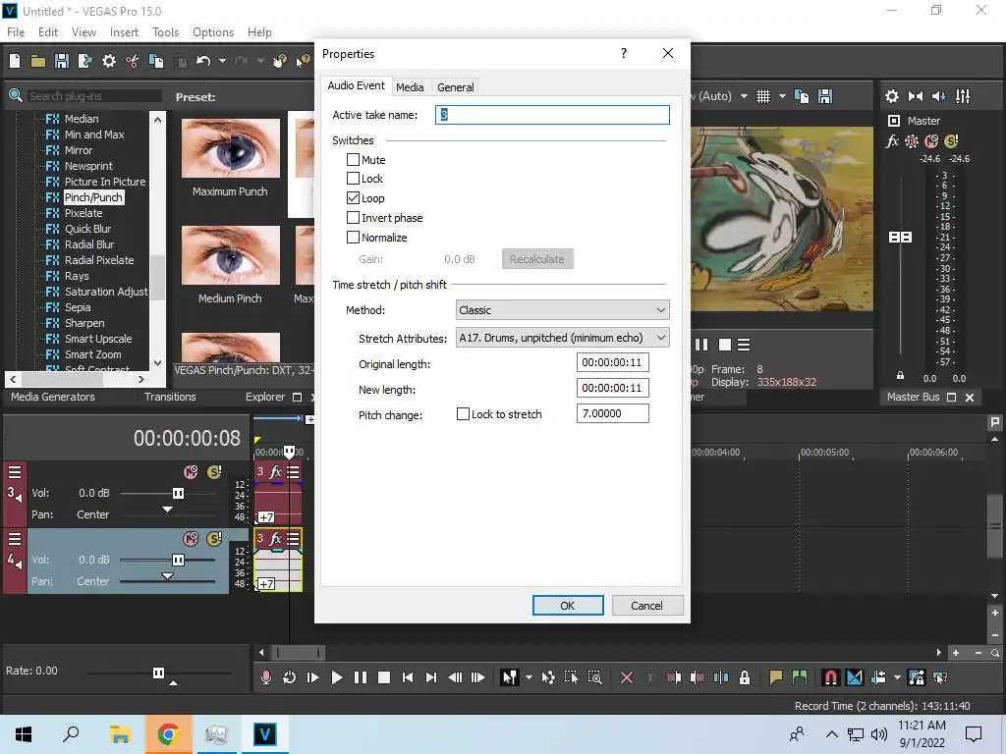
Task: Start playback with the Play button
Action: point(336,677)
